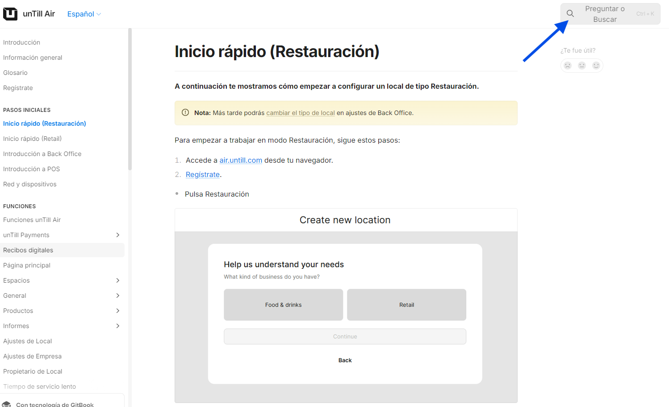Go to Inicio rápido (Retail) page
Viewport: 669px width, 407px height.
pos(32,139)
